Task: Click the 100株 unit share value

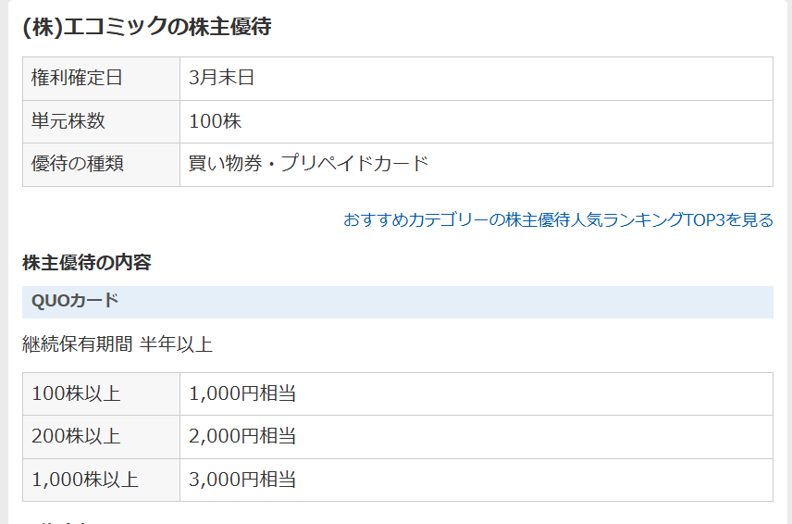Action: [216, 121]
